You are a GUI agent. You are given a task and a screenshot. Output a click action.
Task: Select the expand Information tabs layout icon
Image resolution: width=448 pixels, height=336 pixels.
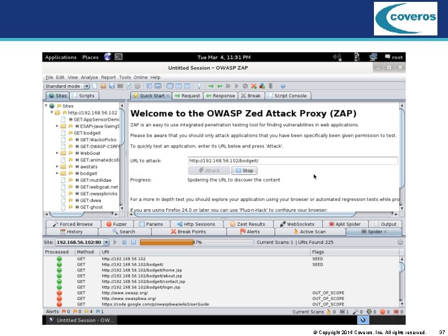(x=157, y=86)
